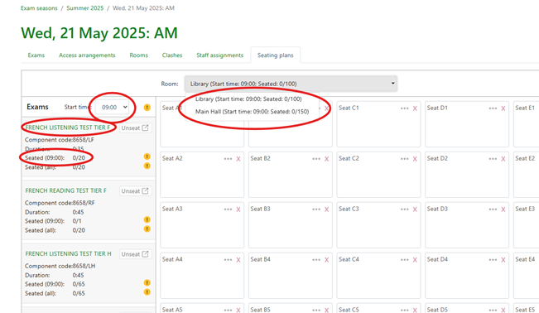
Task: Remove Seat A2 with its X icon
Action: click(x=238, y=159)
